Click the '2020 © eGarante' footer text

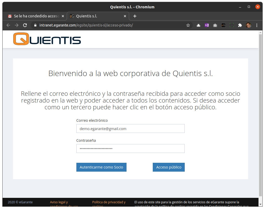[20, 202]
